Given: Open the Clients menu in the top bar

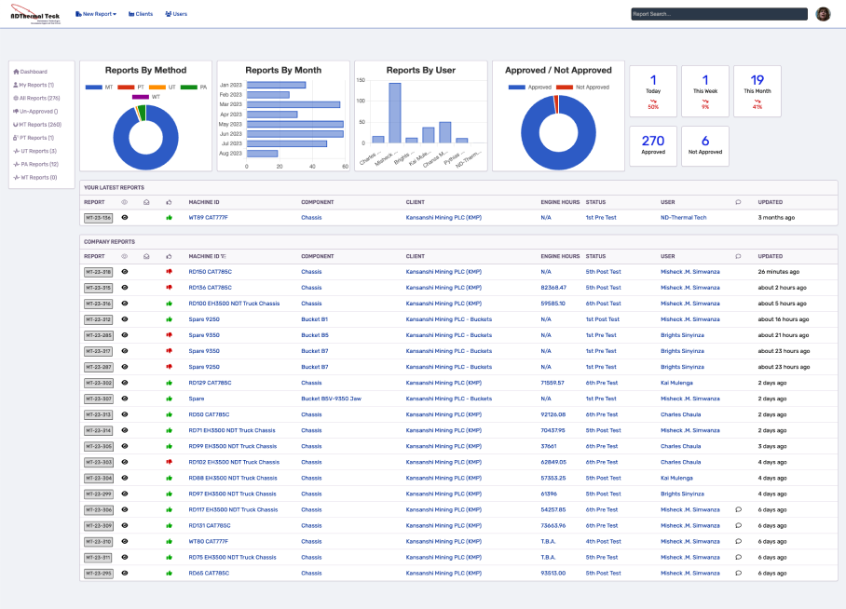Looking at the screenshot, I should 142,13.
